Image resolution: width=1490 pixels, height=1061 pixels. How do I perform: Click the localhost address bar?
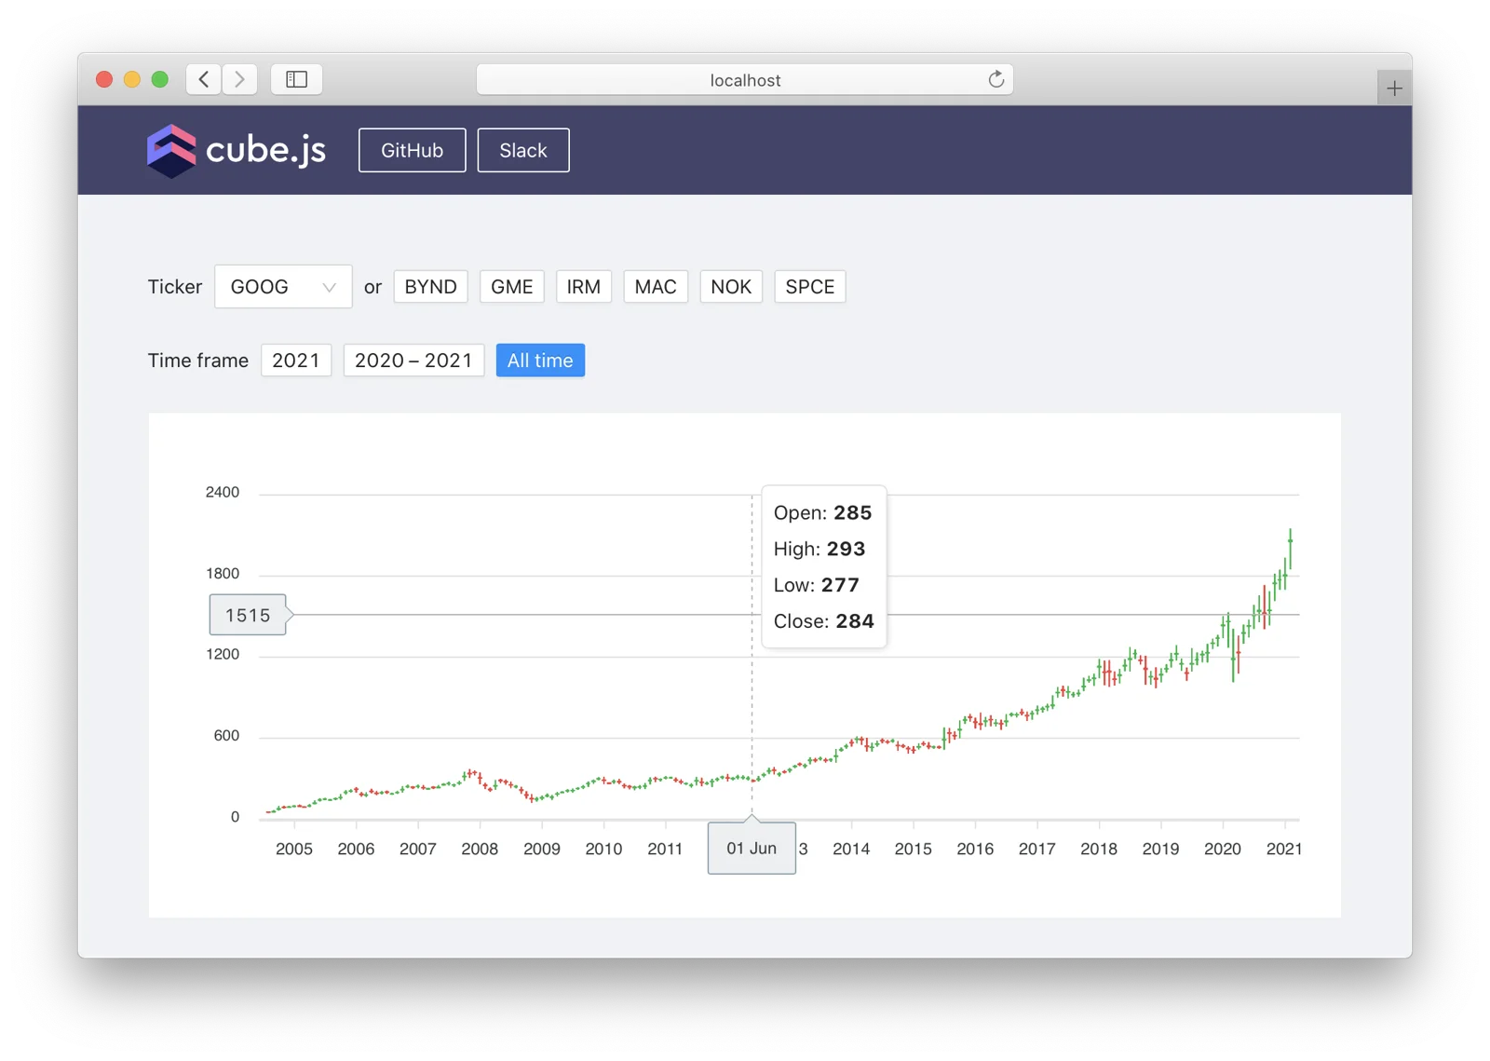coord(745,80)
